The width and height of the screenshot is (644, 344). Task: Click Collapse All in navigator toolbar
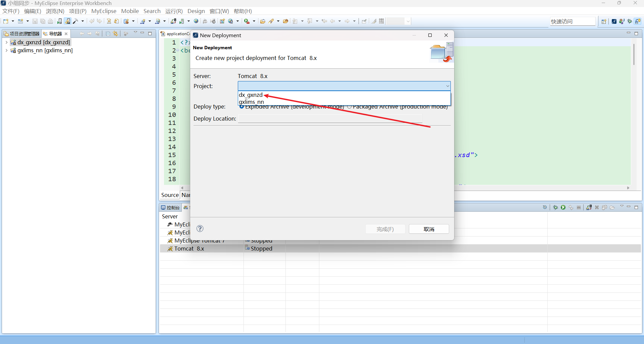[108, 33]
